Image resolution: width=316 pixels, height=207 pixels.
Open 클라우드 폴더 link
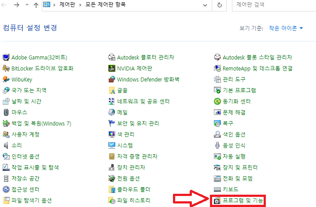pyautogui.click(x=134, y=189)
